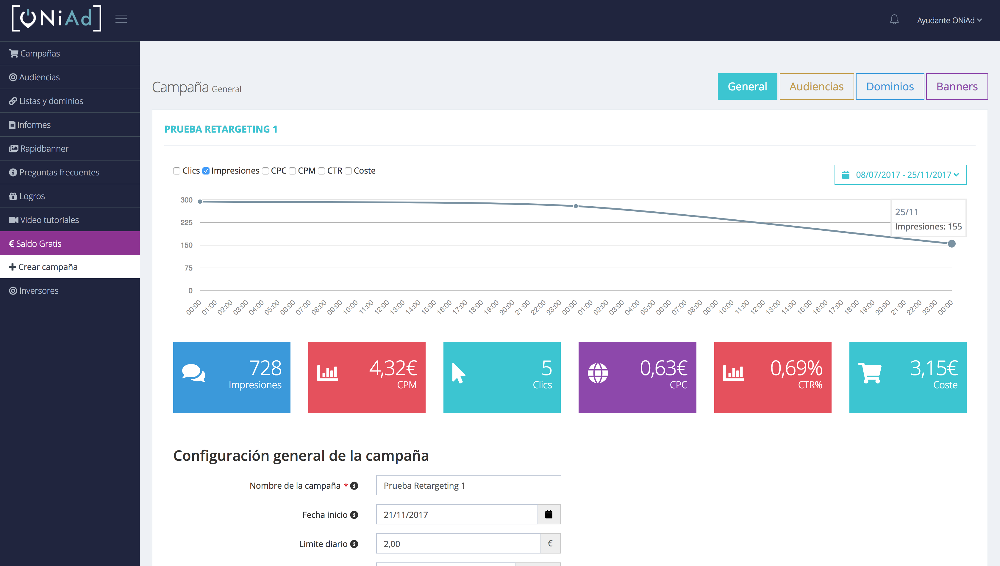Switch to the Banners tab
Viewport: 1000px width, 566px height.
pos(957,86)
